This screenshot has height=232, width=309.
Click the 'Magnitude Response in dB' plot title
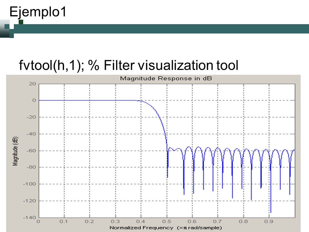click(166, 78)
